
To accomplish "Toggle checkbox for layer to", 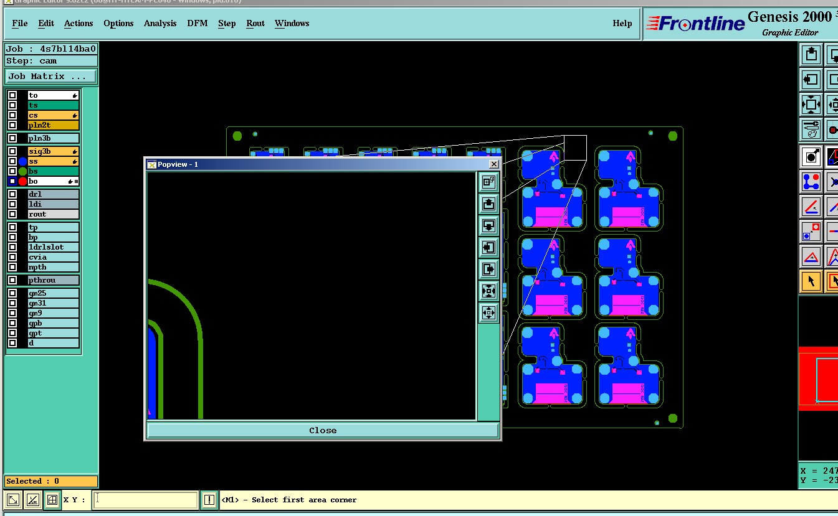I will 12,95.
